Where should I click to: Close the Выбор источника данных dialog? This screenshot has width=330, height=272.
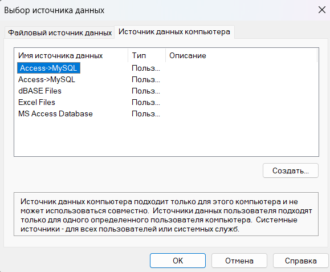point(322,10)
